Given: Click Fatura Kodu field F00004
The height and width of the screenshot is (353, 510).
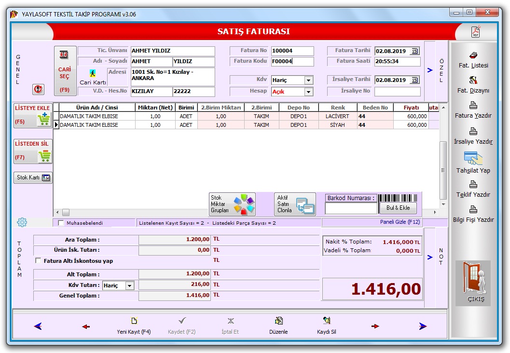Looking at the screenshot, I should (292, 61).
